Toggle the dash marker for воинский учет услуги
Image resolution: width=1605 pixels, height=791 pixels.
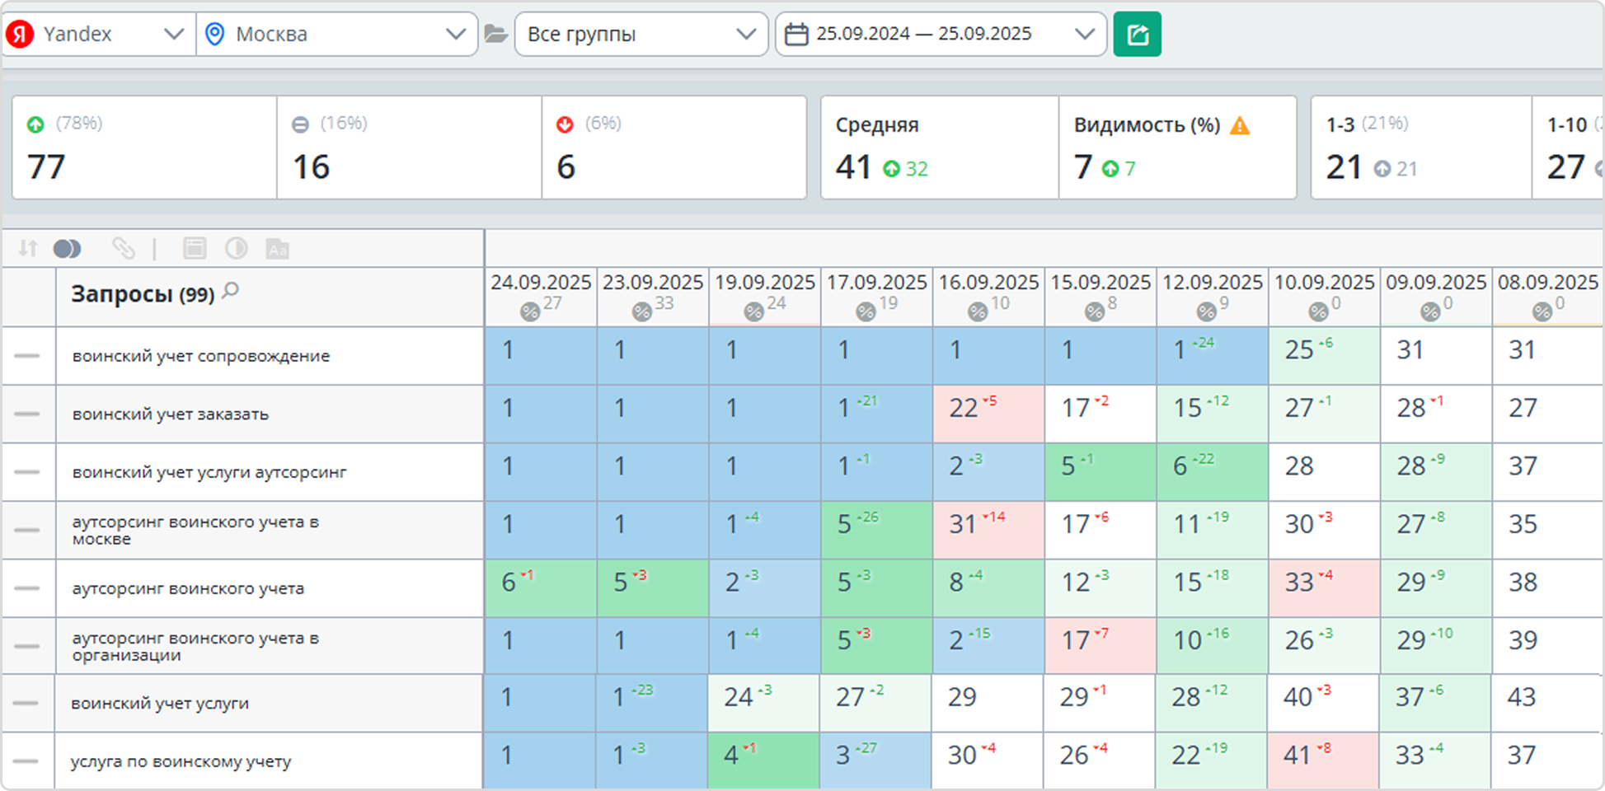coord(27,704)
